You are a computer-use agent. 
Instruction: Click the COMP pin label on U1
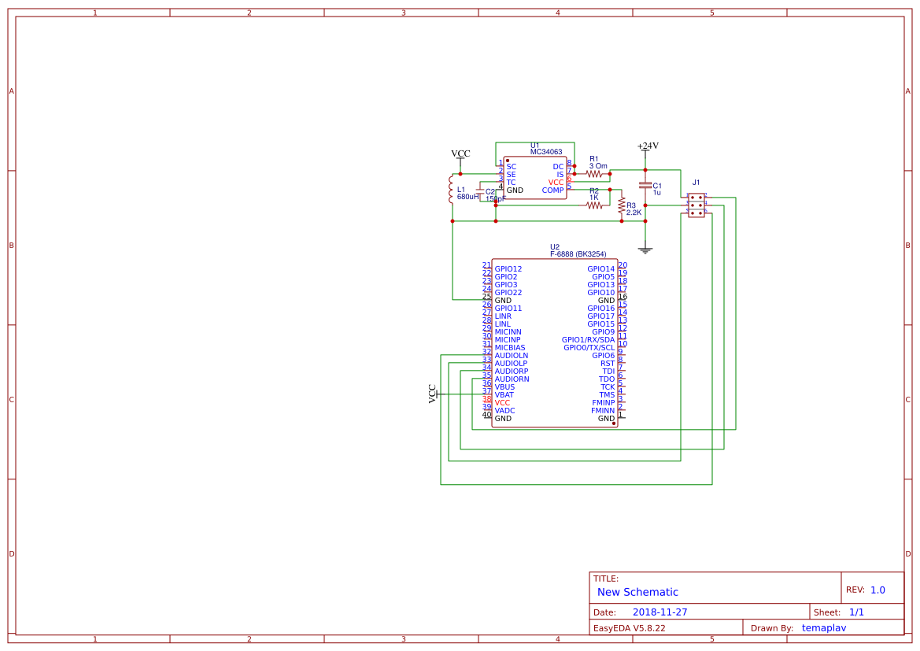point(552,190)
